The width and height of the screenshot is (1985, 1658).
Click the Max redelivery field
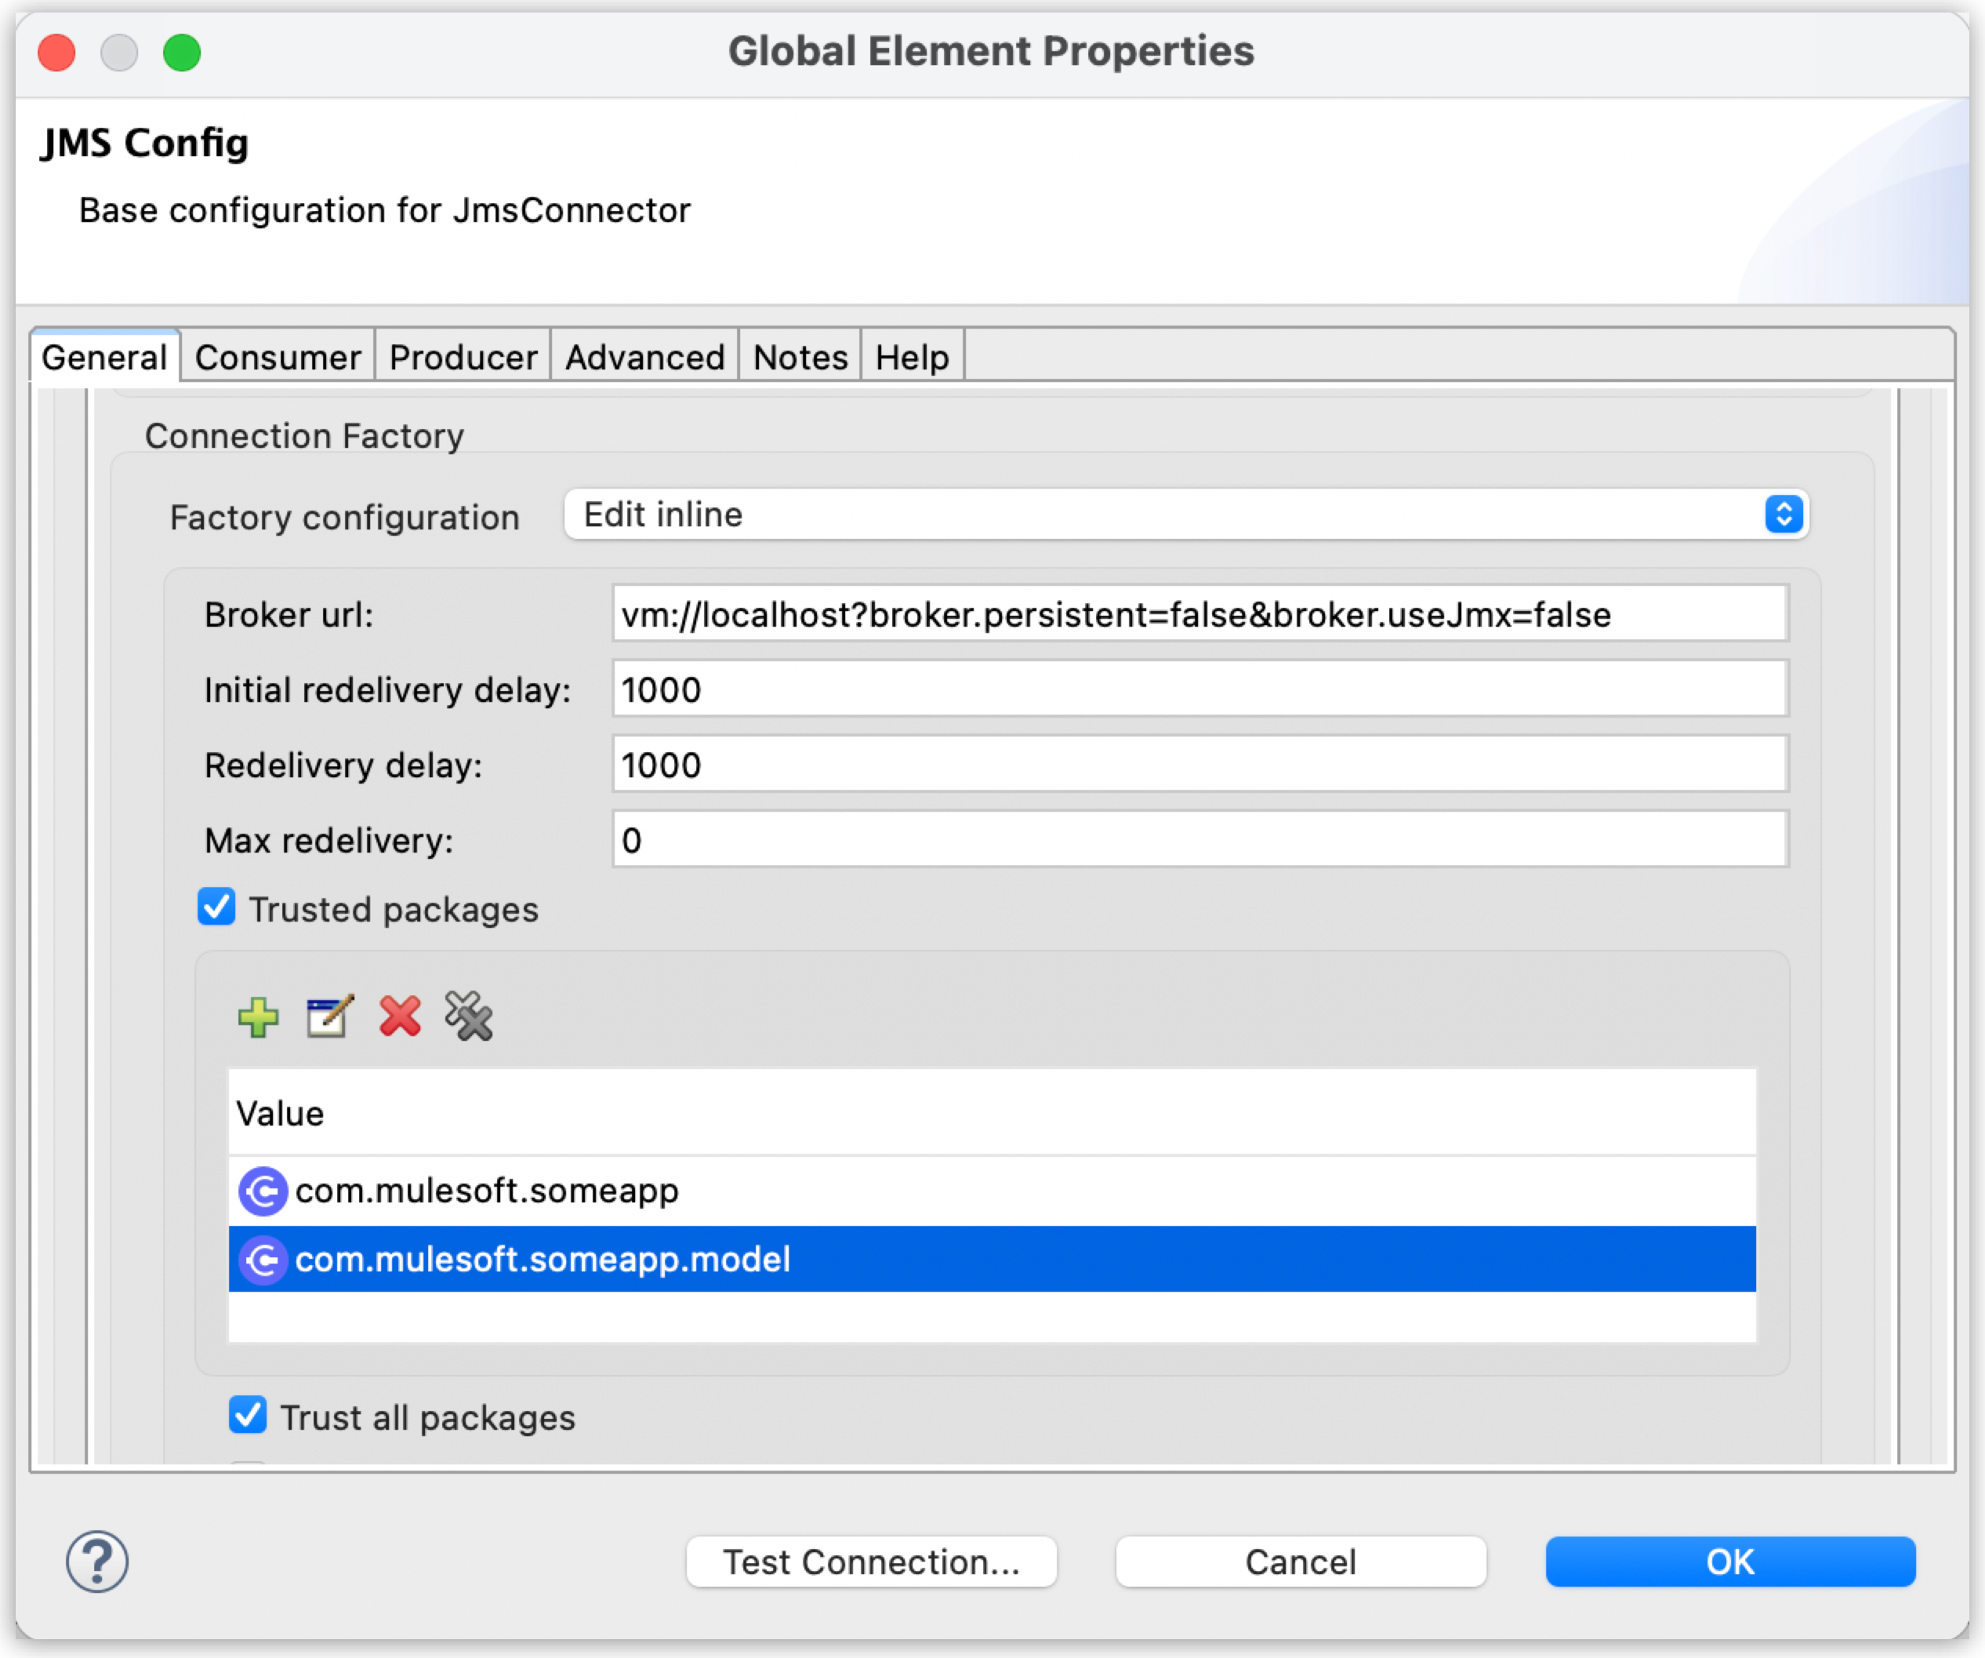1199,840
